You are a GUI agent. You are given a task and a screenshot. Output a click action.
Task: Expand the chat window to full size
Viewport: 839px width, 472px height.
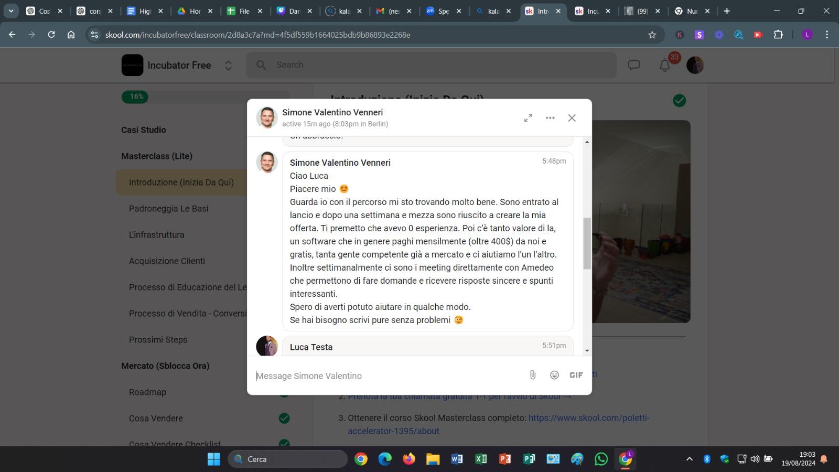click(528, 118)
